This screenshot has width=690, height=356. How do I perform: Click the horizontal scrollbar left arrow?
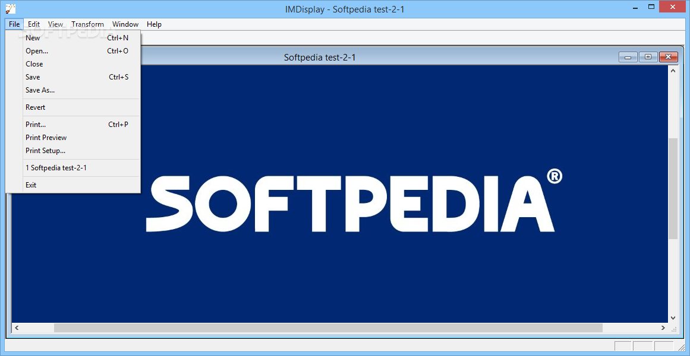point(17,328)
